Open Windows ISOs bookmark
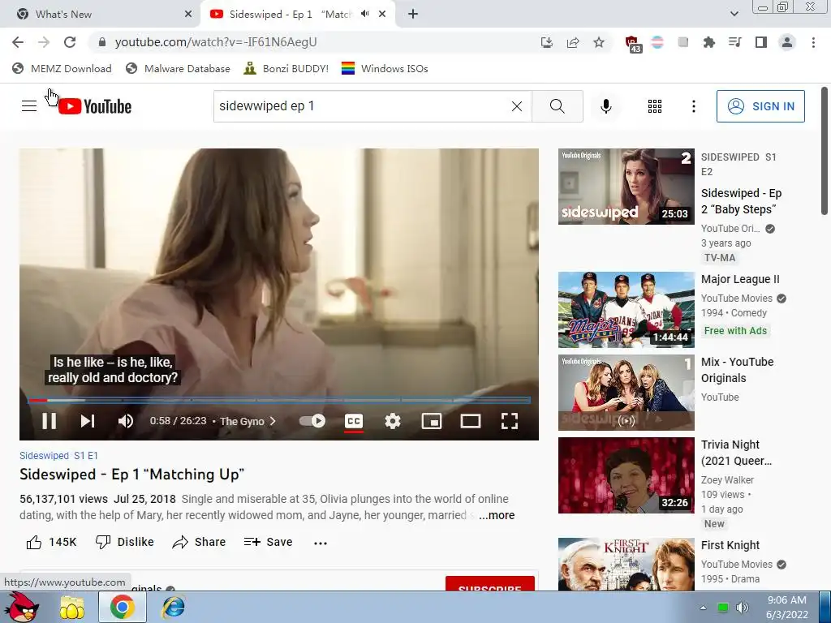 [x=385, y=68]
